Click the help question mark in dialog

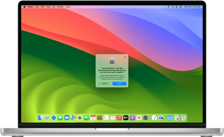pyautogui.click(x=125, y=57)
